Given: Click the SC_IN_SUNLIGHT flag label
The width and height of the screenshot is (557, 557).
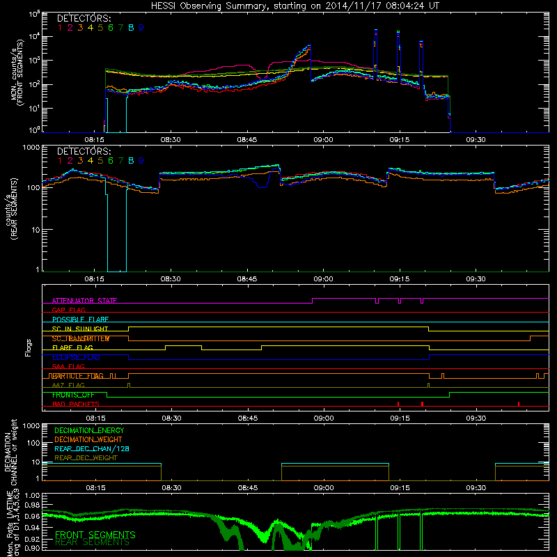Looking at the screenshot, I should point(80,329).
